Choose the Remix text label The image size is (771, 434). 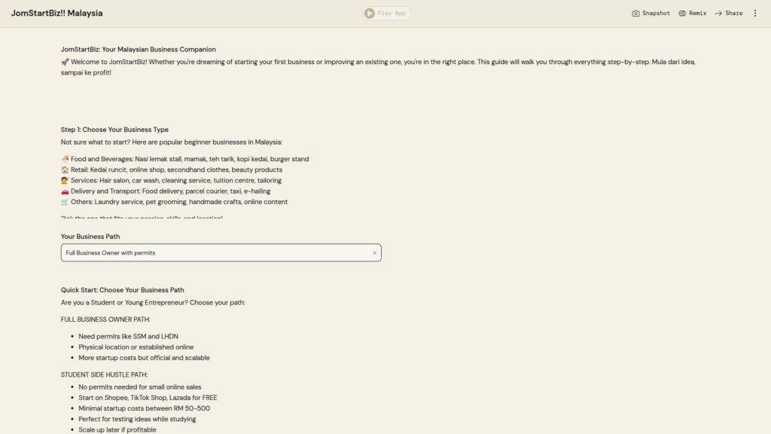tap(697, 14)
